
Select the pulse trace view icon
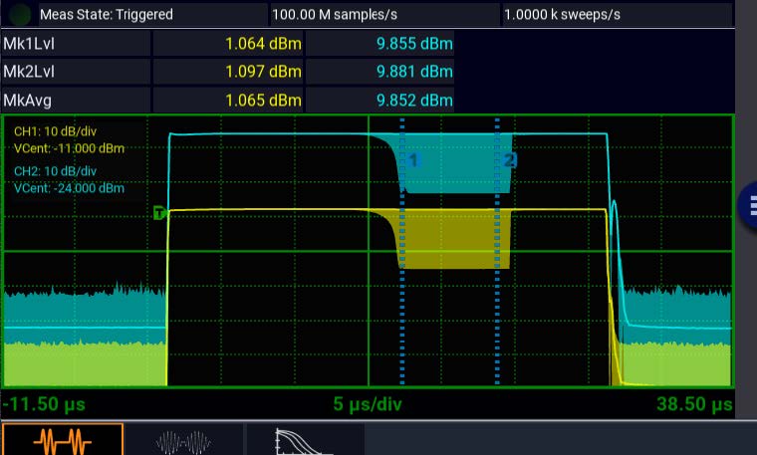pos(63,439)
